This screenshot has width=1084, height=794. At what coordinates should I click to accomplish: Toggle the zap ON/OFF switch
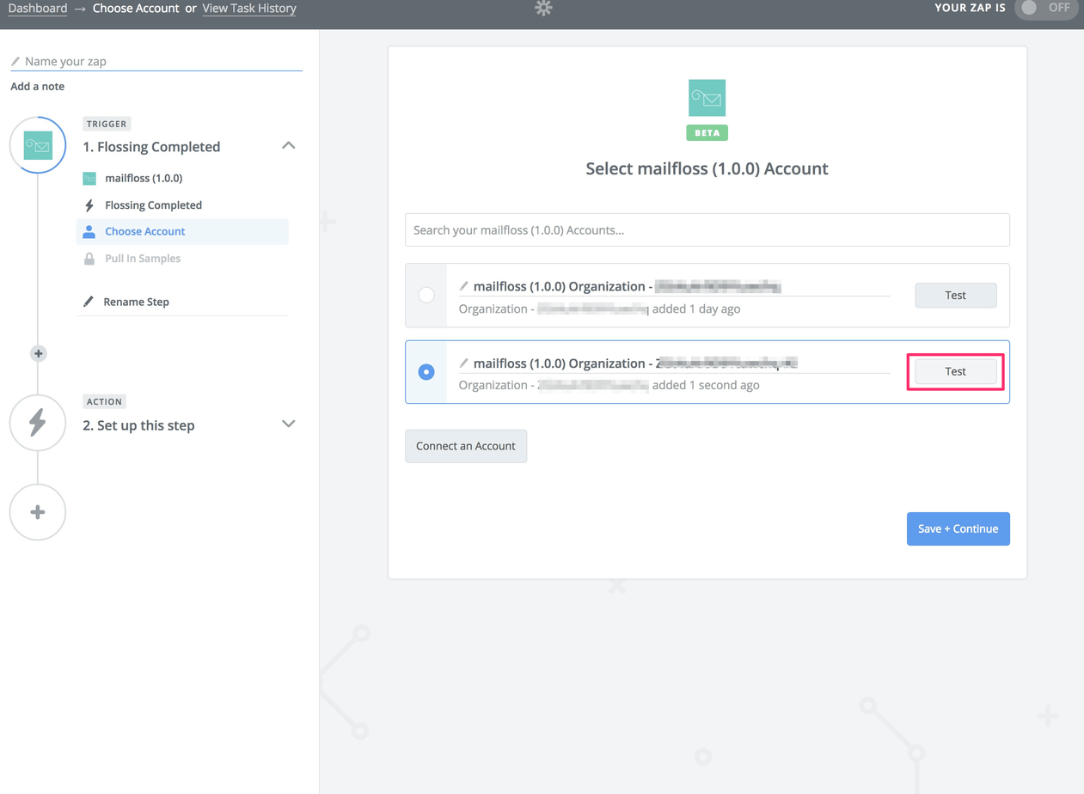[1045, 9]
